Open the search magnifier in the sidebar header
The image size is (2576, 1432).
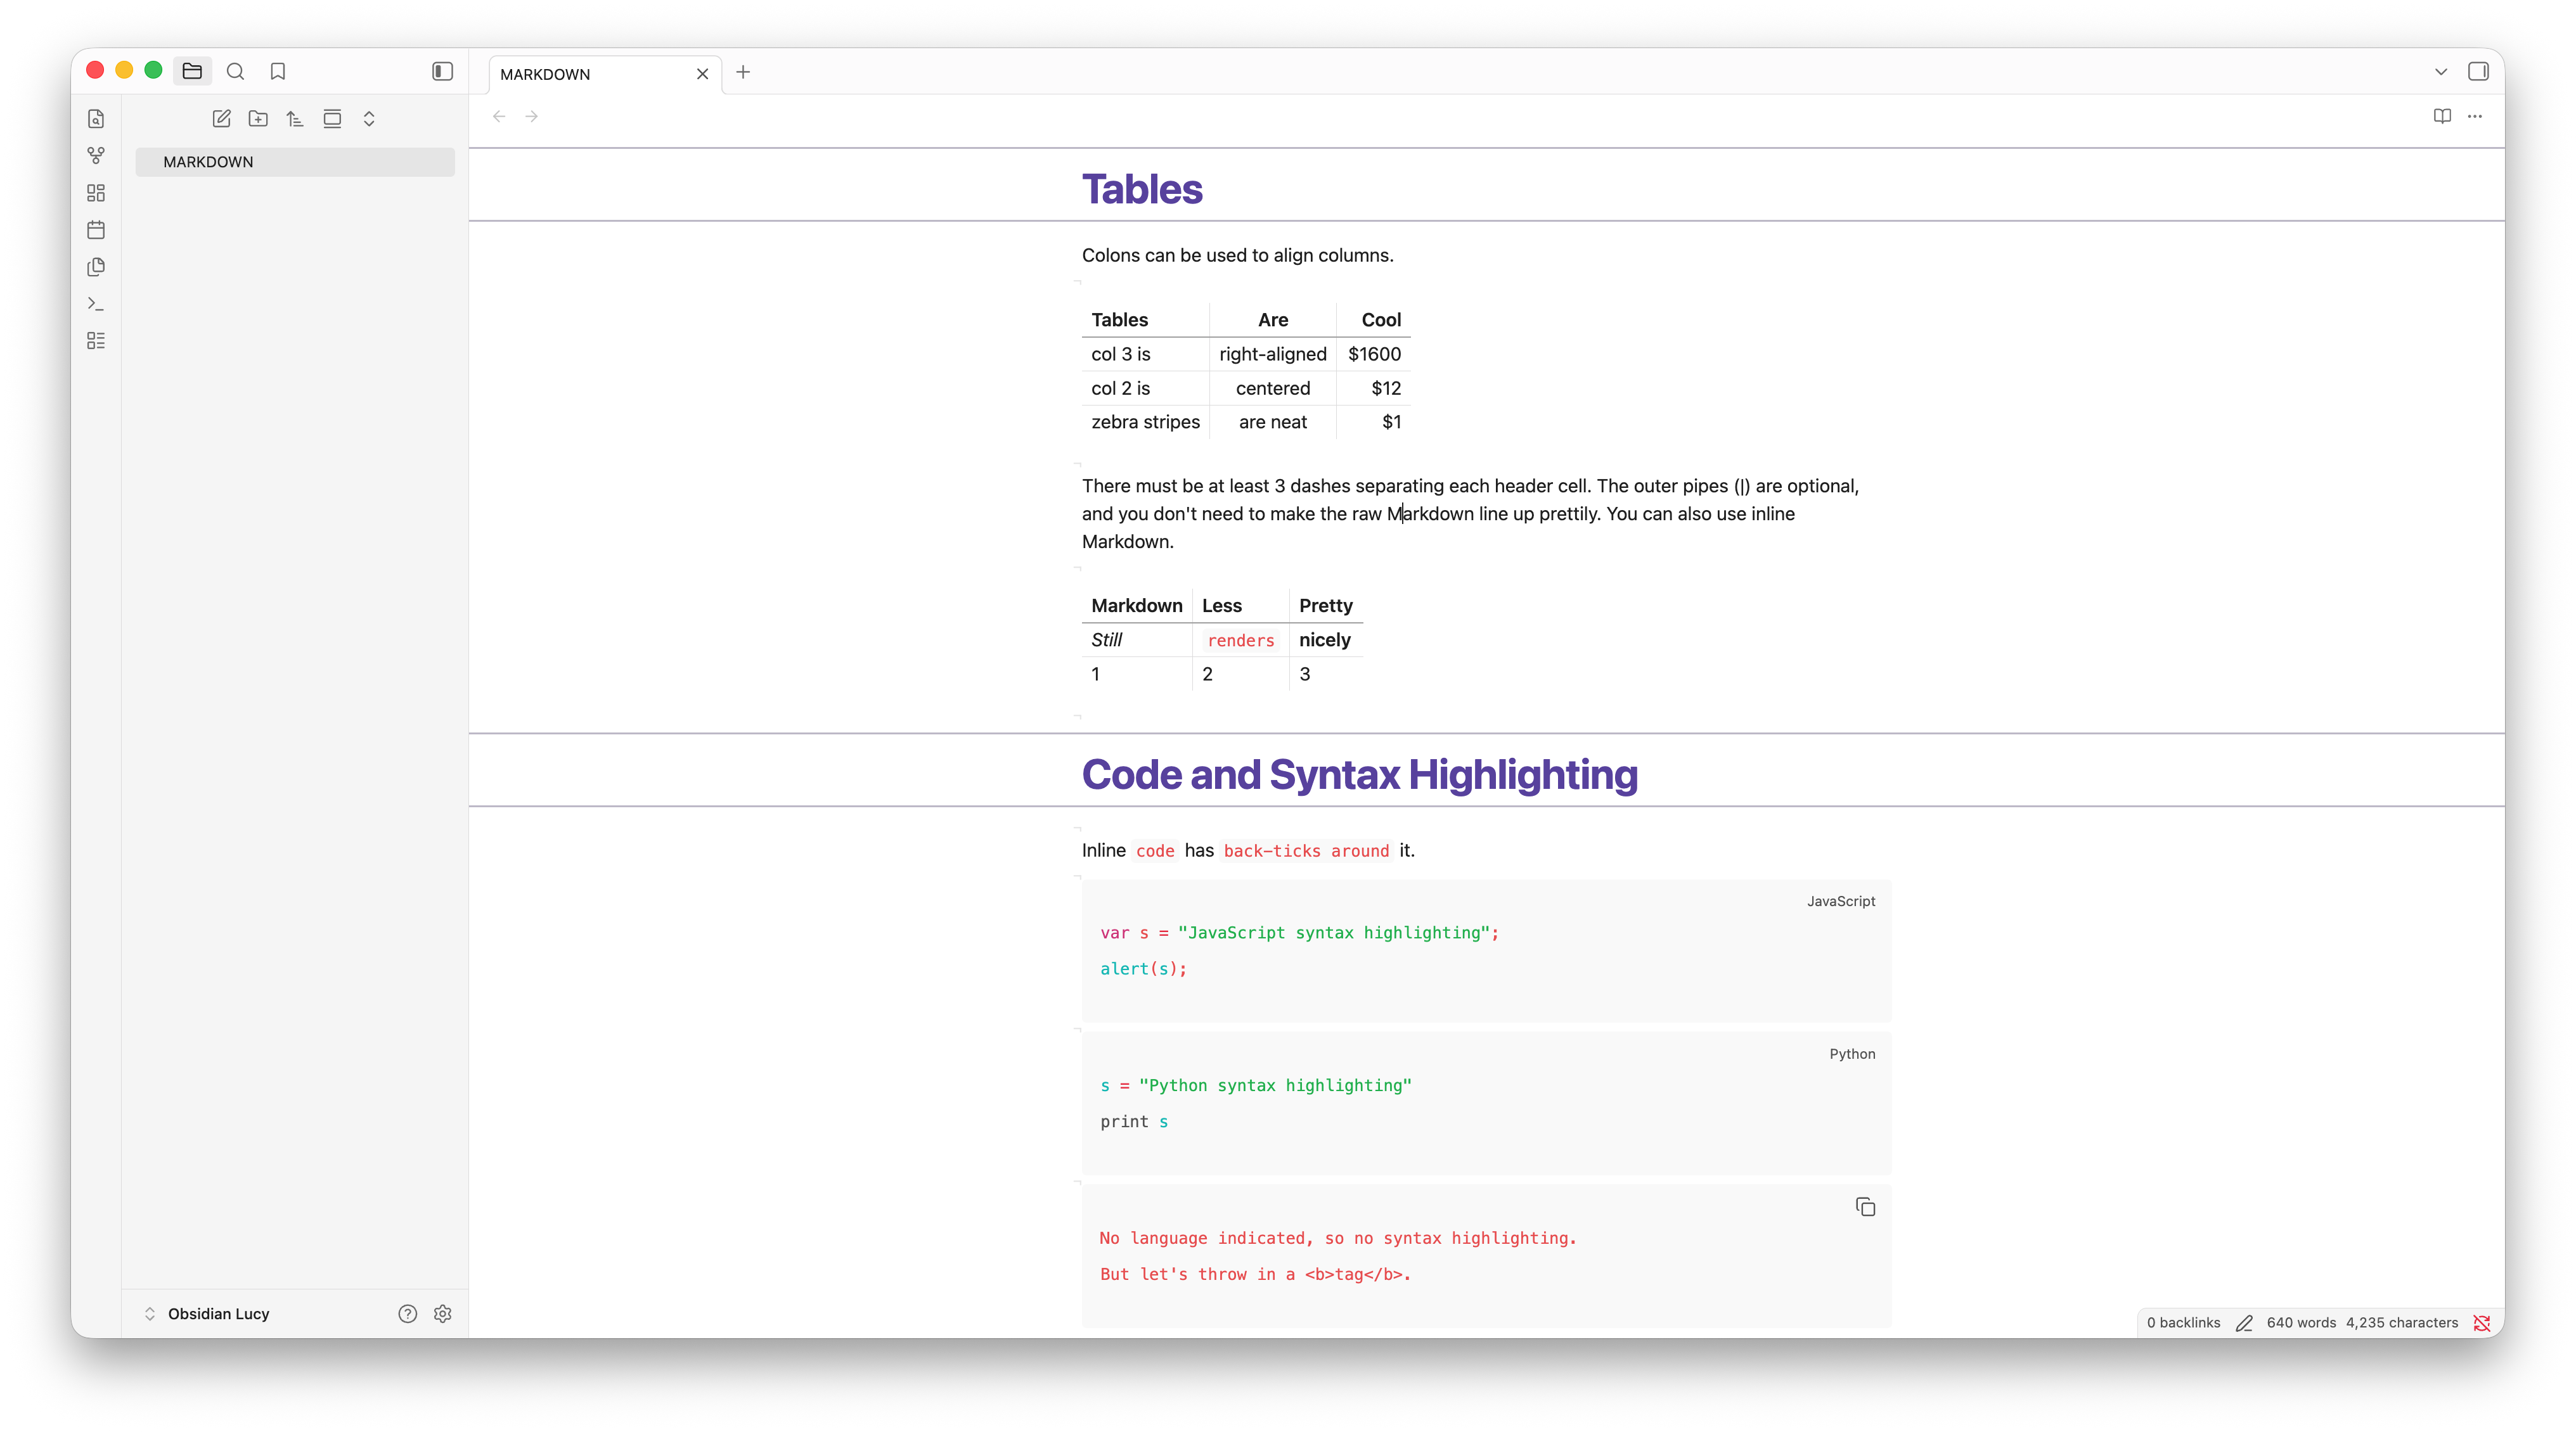click(x=235, y=71)
